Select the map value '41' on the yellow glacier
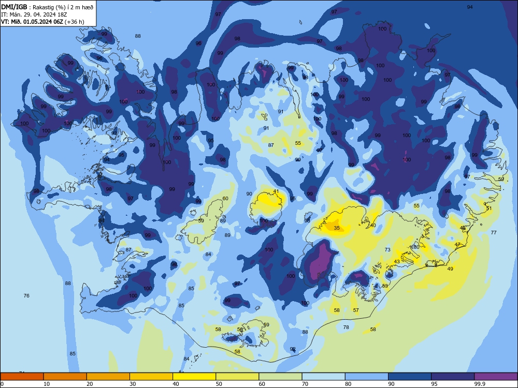Screen dimensions: 518x388 click(276, 191)
